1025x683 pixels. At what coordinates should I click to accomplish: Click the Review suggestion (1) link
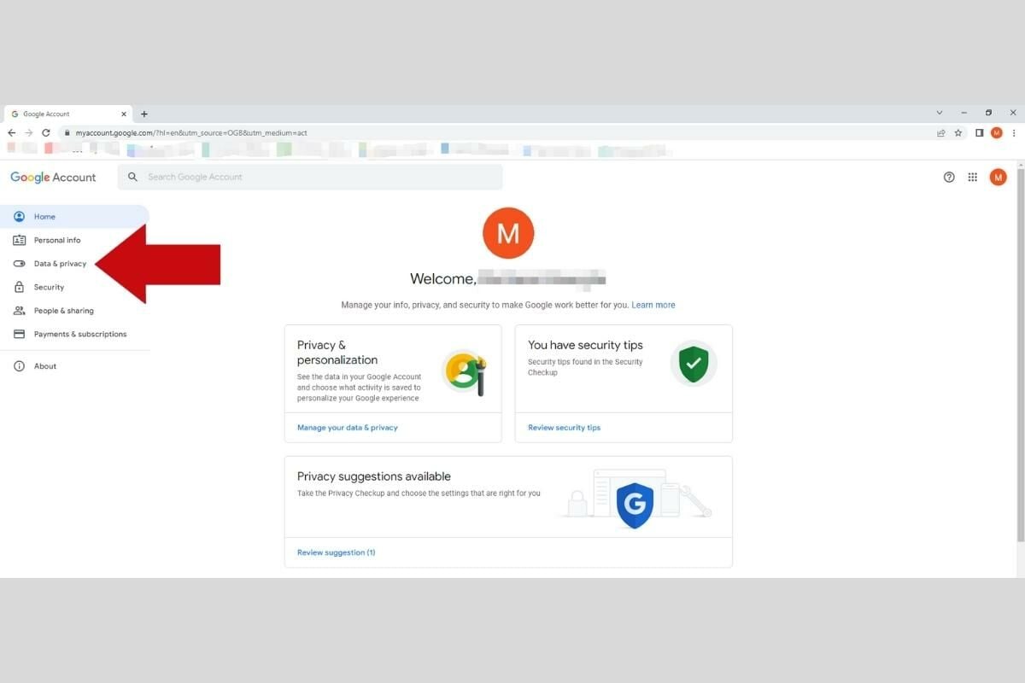(336, 552)
